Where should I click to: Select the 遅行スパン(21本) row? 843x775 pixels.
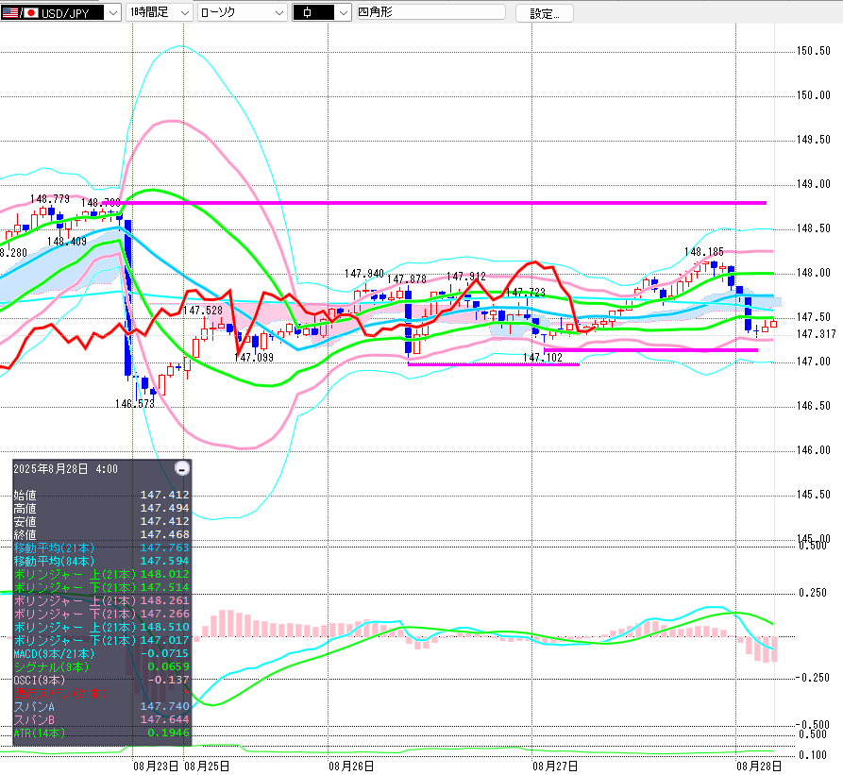pyautogui.click(x=102, y=693)
